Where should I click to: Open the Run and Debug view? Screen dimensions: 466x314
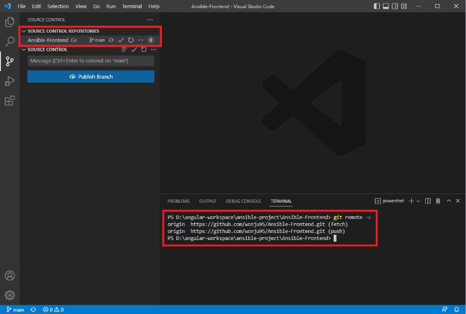(x=10, y=81)
